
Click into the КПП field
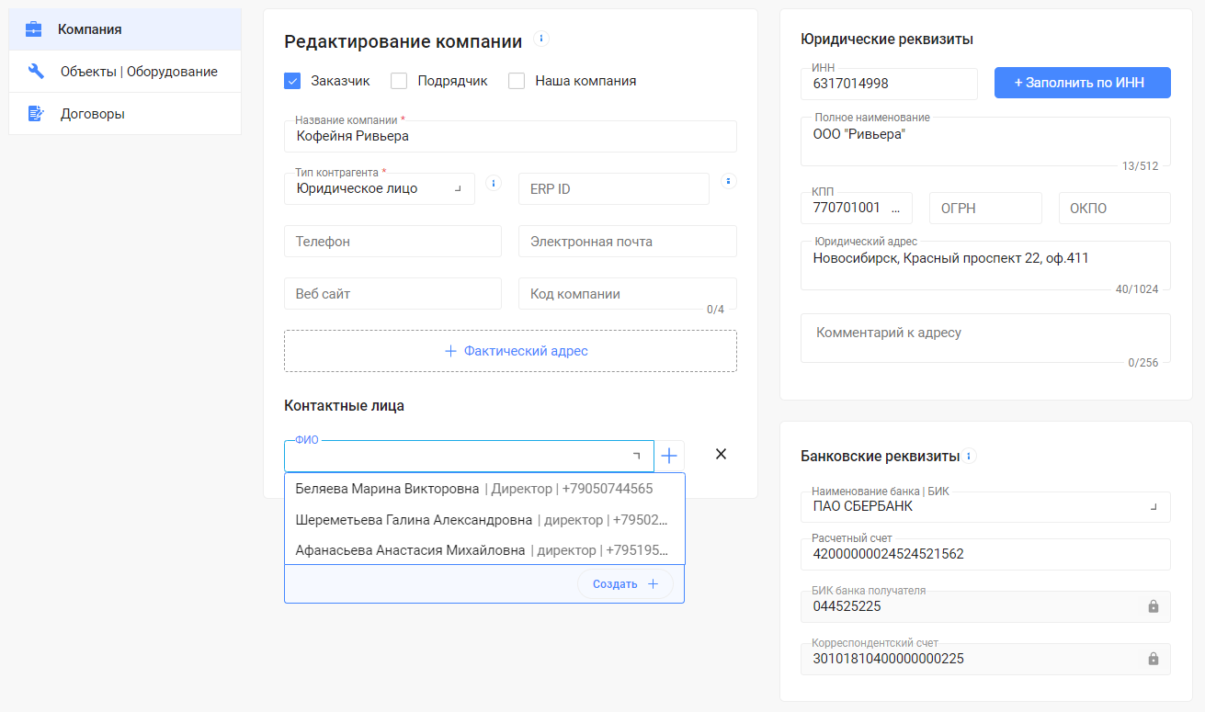tap(857, 208)
